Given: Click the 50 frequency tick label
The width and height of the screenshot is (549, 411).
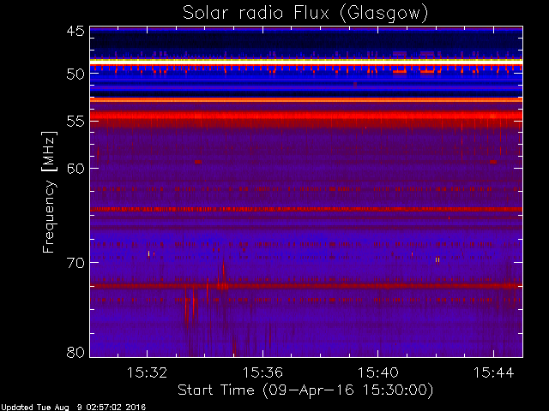Looking at the screenshot, I should pos(75,74).
